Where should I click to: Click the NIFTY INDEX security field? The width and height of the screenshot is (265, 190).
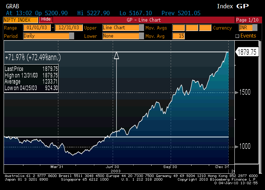(x=20, y=20)
